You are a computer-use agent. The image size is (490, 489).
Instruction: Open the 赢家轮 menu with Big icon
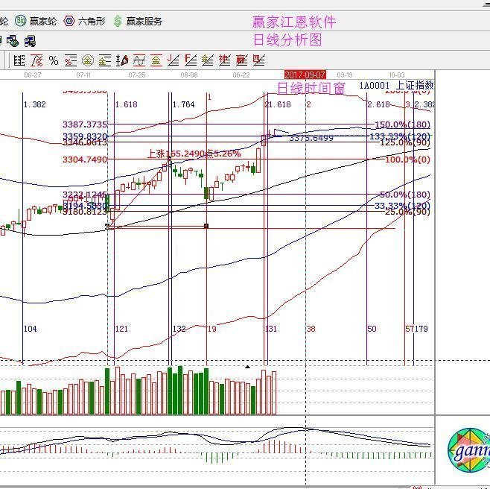pos(36,22)
